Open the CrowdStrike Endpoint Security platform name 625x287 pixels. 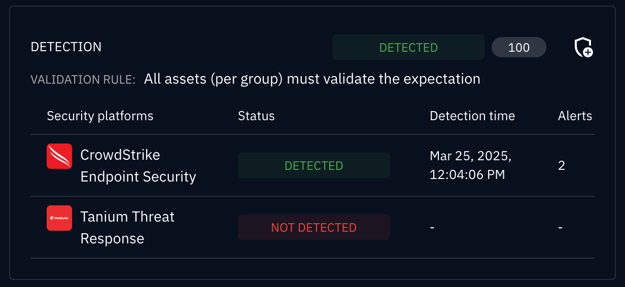138,165
